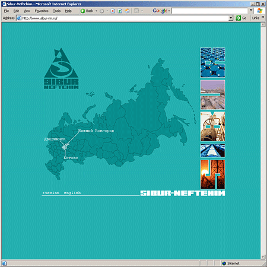This screenshot has width=267, height=267.
Task: Stop loading the page
Action: click(113, 11)
